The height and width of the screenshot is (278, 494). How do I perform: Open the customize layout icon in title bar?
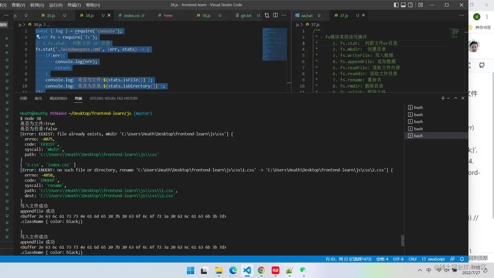(x=420, y=5)
